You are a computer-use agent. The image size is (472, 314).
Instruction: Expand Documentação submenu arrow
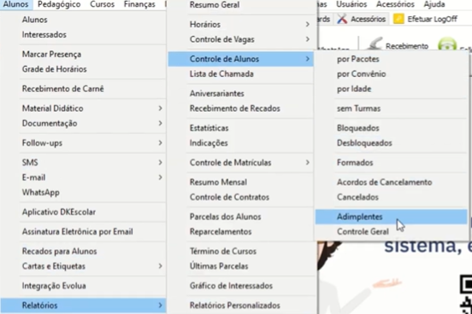tap(161, 123)
